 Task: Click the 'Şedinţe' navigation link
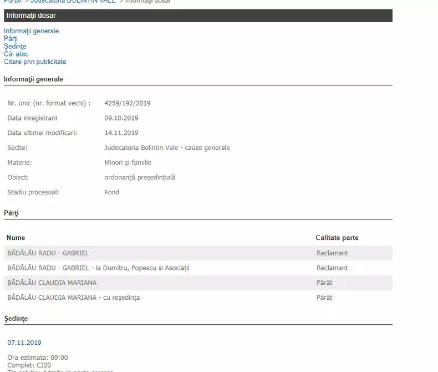pyautogui.click(x=15, y=47)
